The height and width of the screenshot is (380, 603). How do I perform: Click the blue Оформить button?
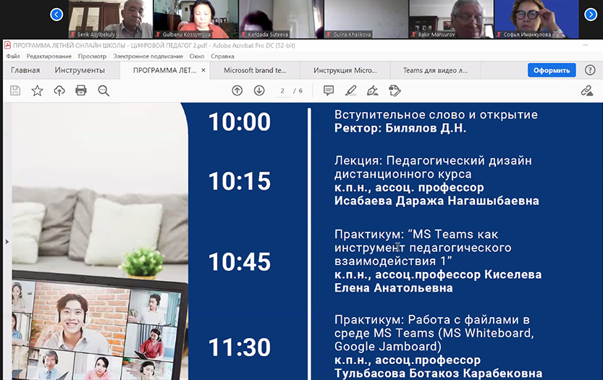click(552, 70)
